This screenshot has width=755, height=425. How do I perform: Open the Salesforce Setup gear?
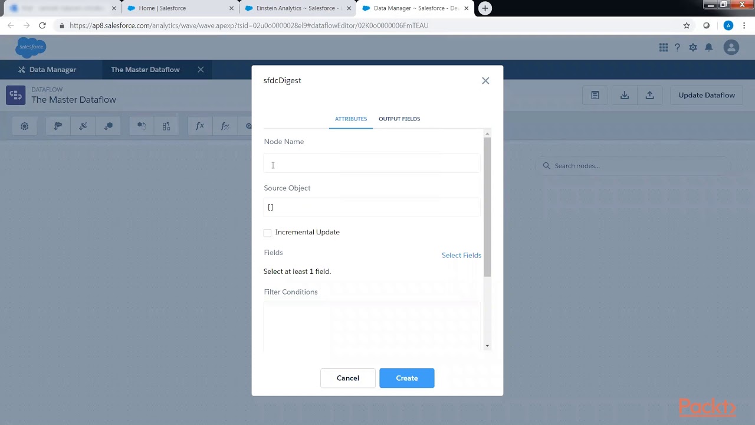click(693, 47)
